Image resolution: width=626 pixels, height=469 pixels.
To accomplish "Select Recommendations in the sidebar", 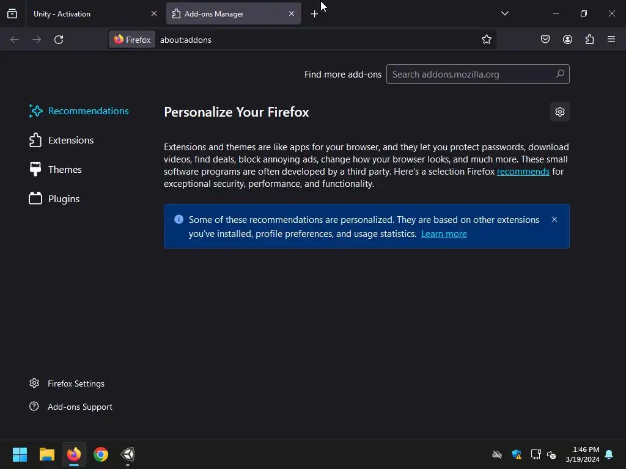I will tap(79, 111).
